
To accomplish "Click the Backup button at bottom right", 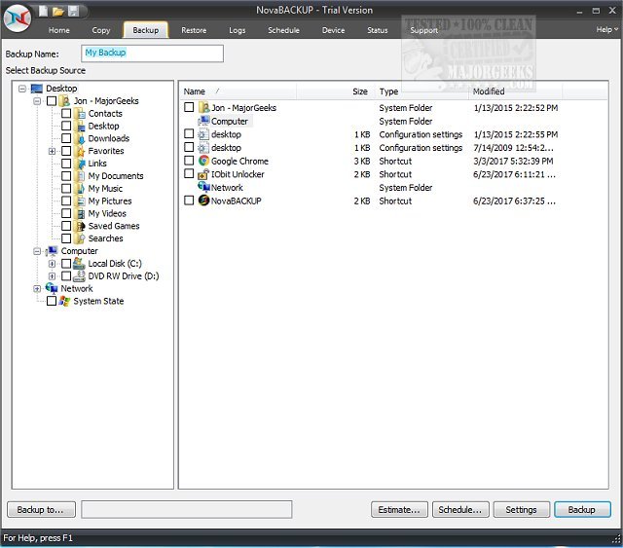I will tap(582, 509).
